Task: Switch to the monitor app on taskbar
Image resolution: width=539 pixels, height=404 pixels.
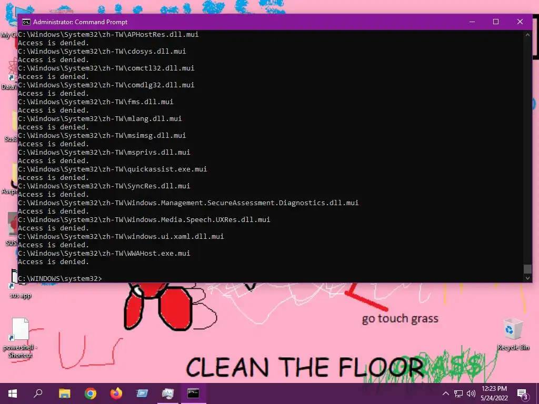Action: pyautogui.click(x=168, y=393)
